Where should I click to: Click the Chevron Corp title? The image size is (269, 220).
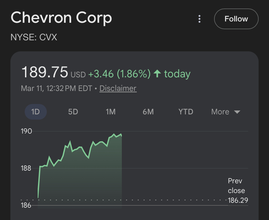tap(61, 18)
